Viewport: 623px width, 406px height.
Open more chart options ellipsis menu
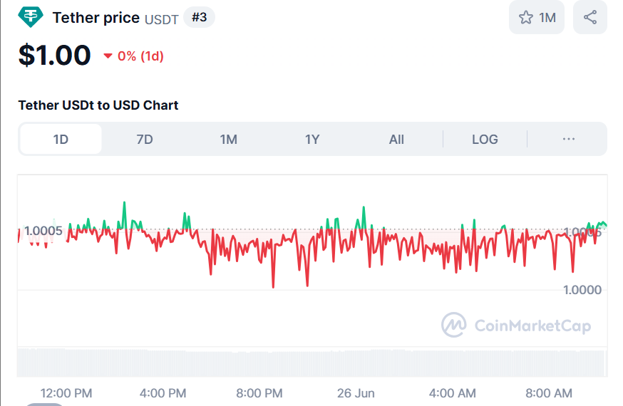point(569,140)
